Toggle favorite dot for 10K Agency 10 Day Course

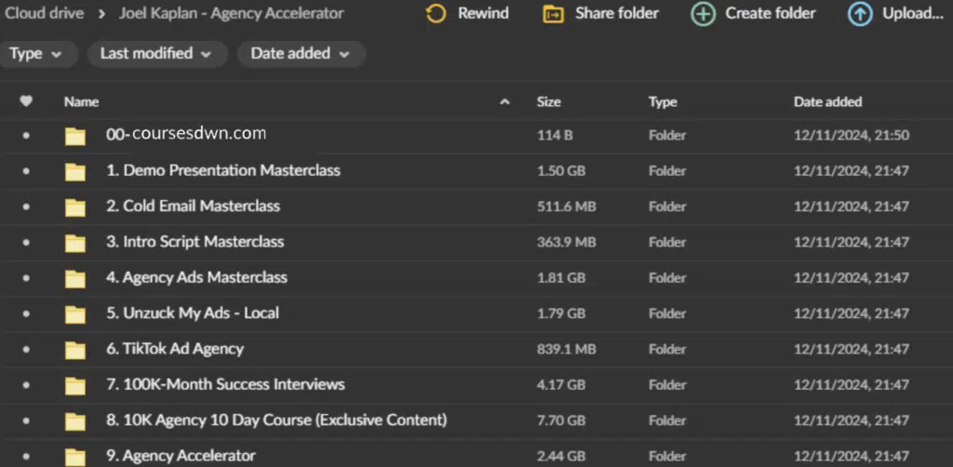(25, 420)
